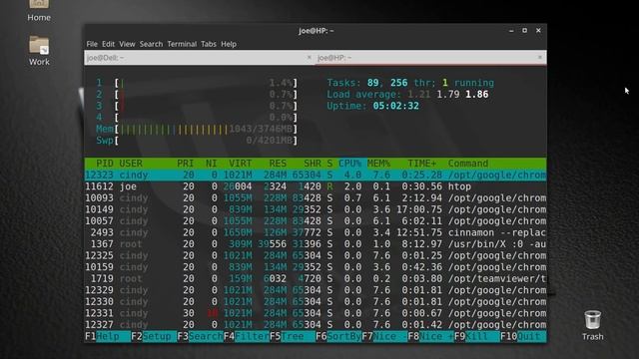
Task: Click F1 Help in htop footer
Action: click(108, 337)
